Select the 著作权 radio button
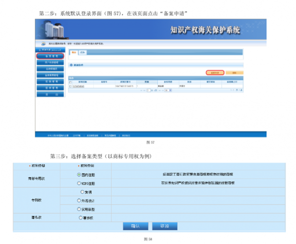This screenshot has height=244, width=296. [x=80, y=217]
